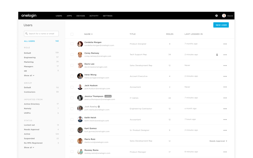Click the LAST LOGGED IN column header
The height and width of the screenshot is (158, 253).
[193, 34]
